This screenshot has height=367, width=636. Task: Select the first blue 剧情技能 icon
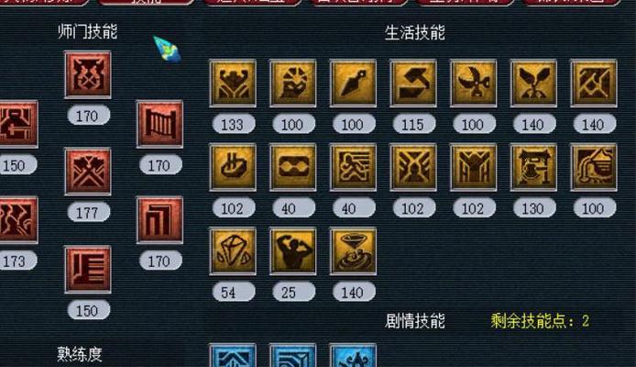click(233, 356)
